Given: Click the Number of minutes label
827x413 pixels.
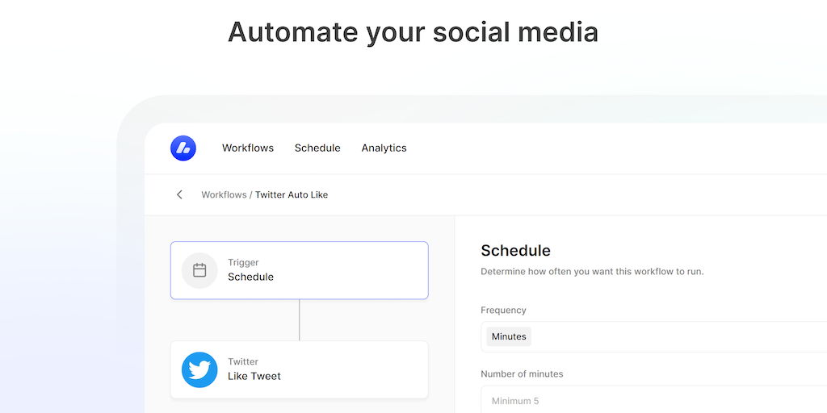Looking at the screenshot, I should (x=522, y=373).
